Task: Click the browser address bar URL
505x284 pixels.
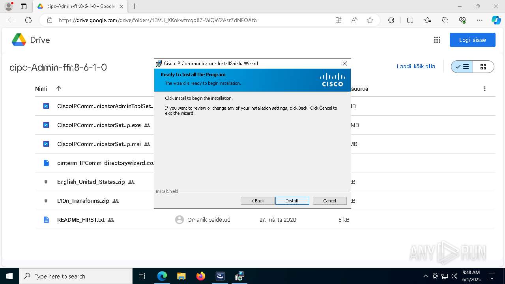Action: tap(158, 20)
